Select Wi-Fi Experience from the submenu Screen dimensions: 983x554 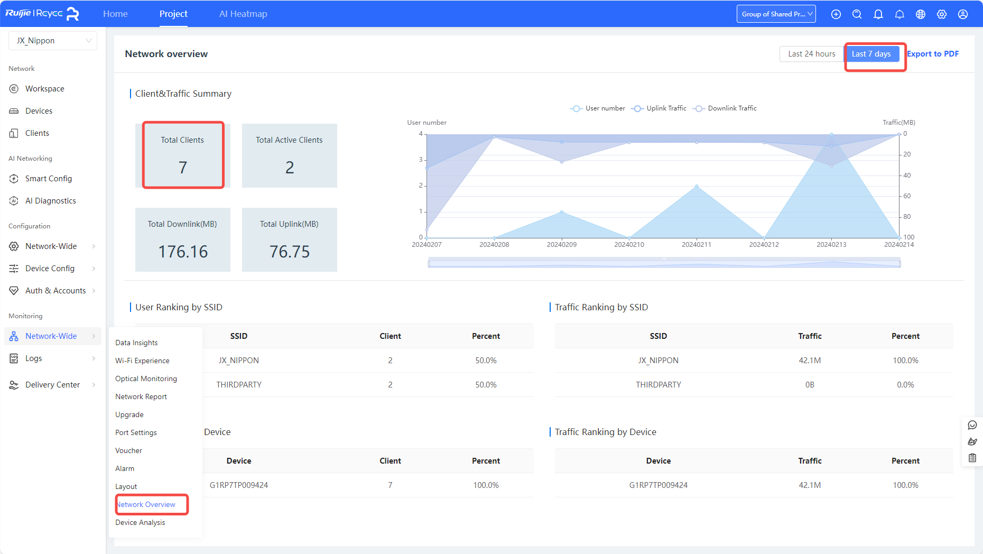pyautogui.click(x=142, y=361)
